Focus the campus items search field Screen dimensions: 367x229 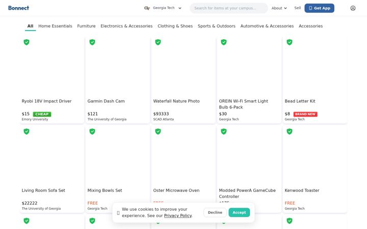click(x=229, y=8)
